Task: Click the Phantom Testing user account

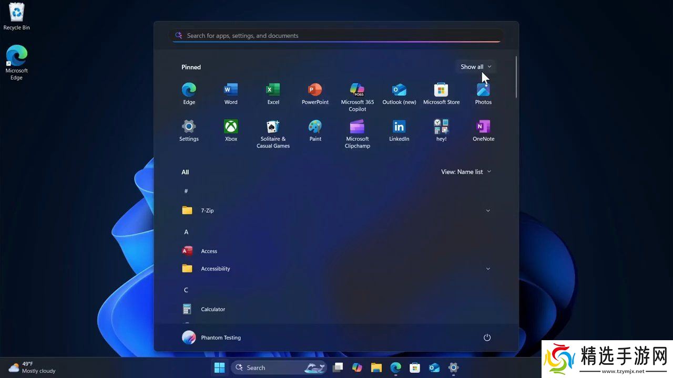Action: [212, 338]
